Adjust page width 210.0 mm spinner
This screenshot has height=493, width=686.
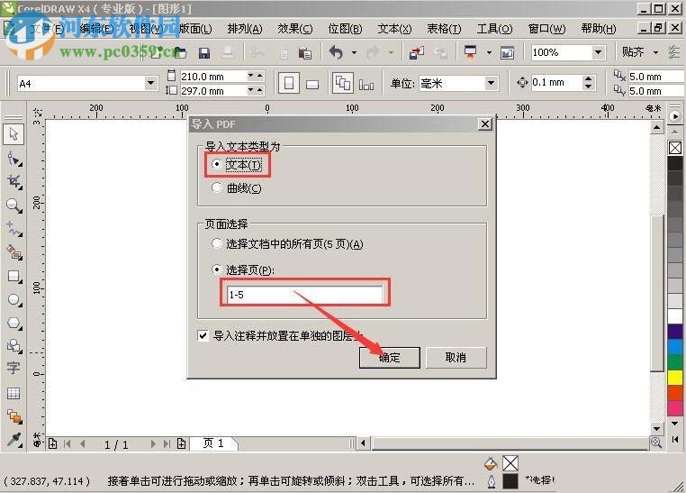point(256,77)
